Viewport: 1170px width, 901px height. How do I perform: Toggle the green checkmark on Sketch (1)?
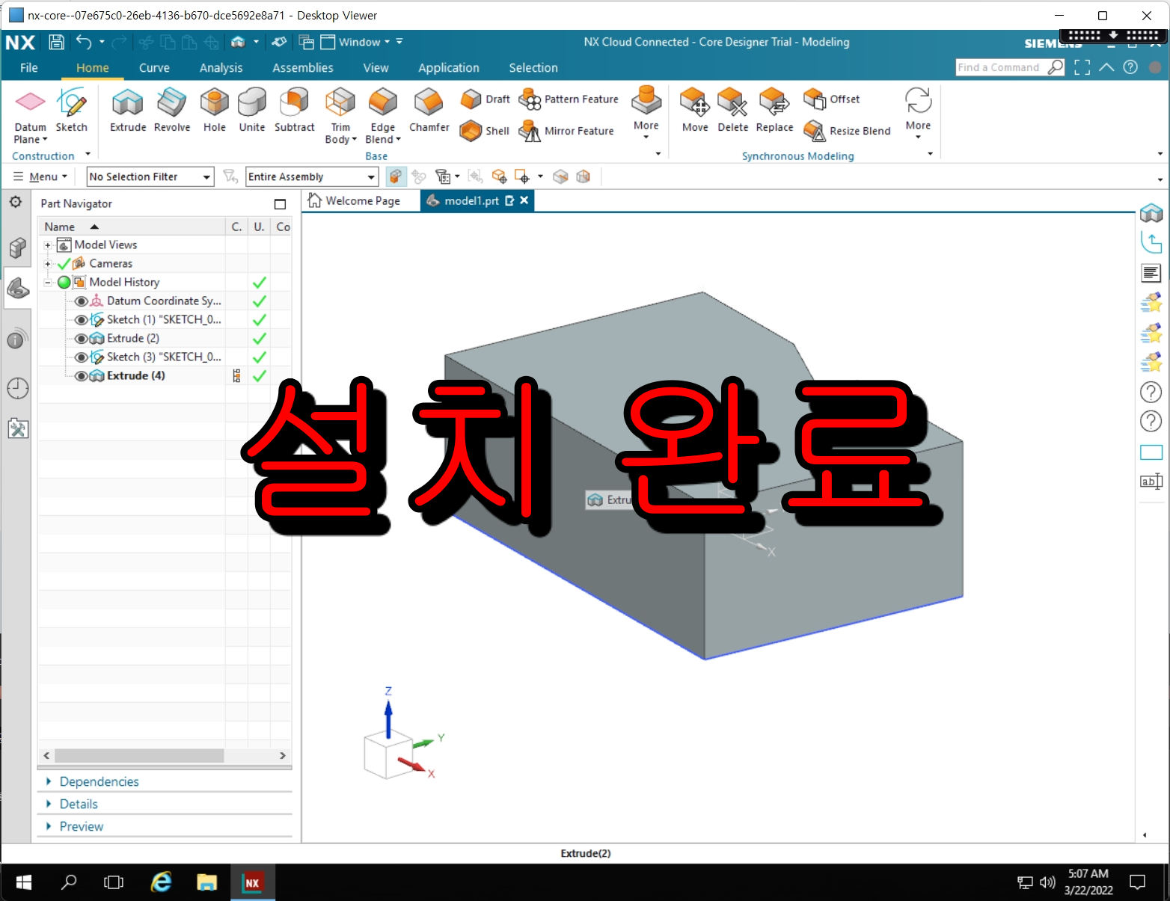pyautogui.click(x=259, y=319)
